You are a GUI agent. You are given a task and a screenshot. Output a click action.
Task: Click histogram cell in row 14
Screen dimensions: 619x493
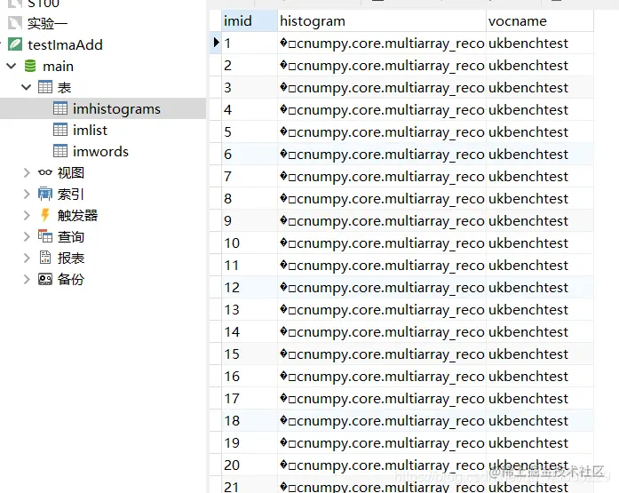(x=382, y=331)
